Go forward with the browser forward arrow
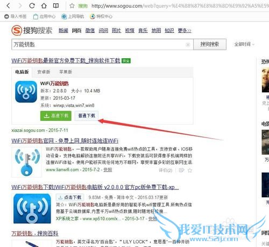Screen dimensions: 269x247 click(20, 6)
